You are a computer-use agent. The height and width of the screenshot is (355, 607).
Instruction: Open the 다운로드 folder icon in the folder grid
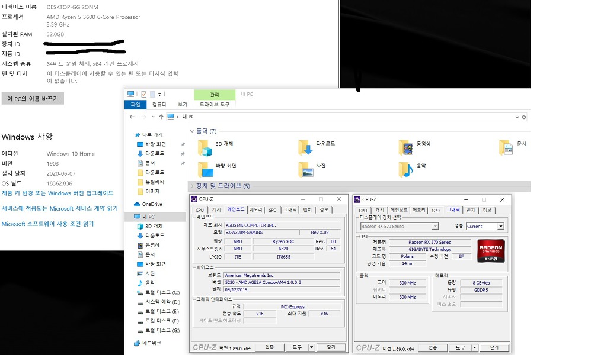pos(305,147)
